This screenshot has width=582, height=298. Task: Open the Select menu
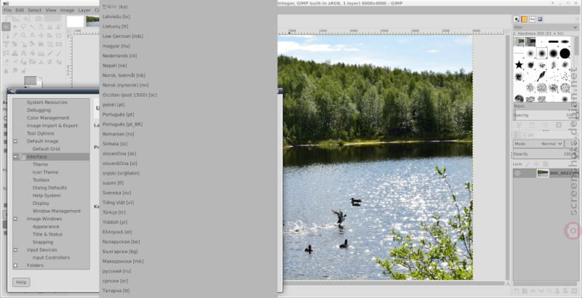click(34, 10)
